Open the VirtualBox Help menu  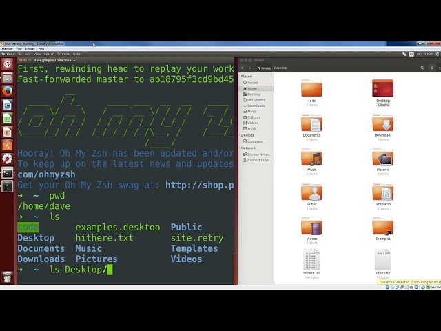41,49
